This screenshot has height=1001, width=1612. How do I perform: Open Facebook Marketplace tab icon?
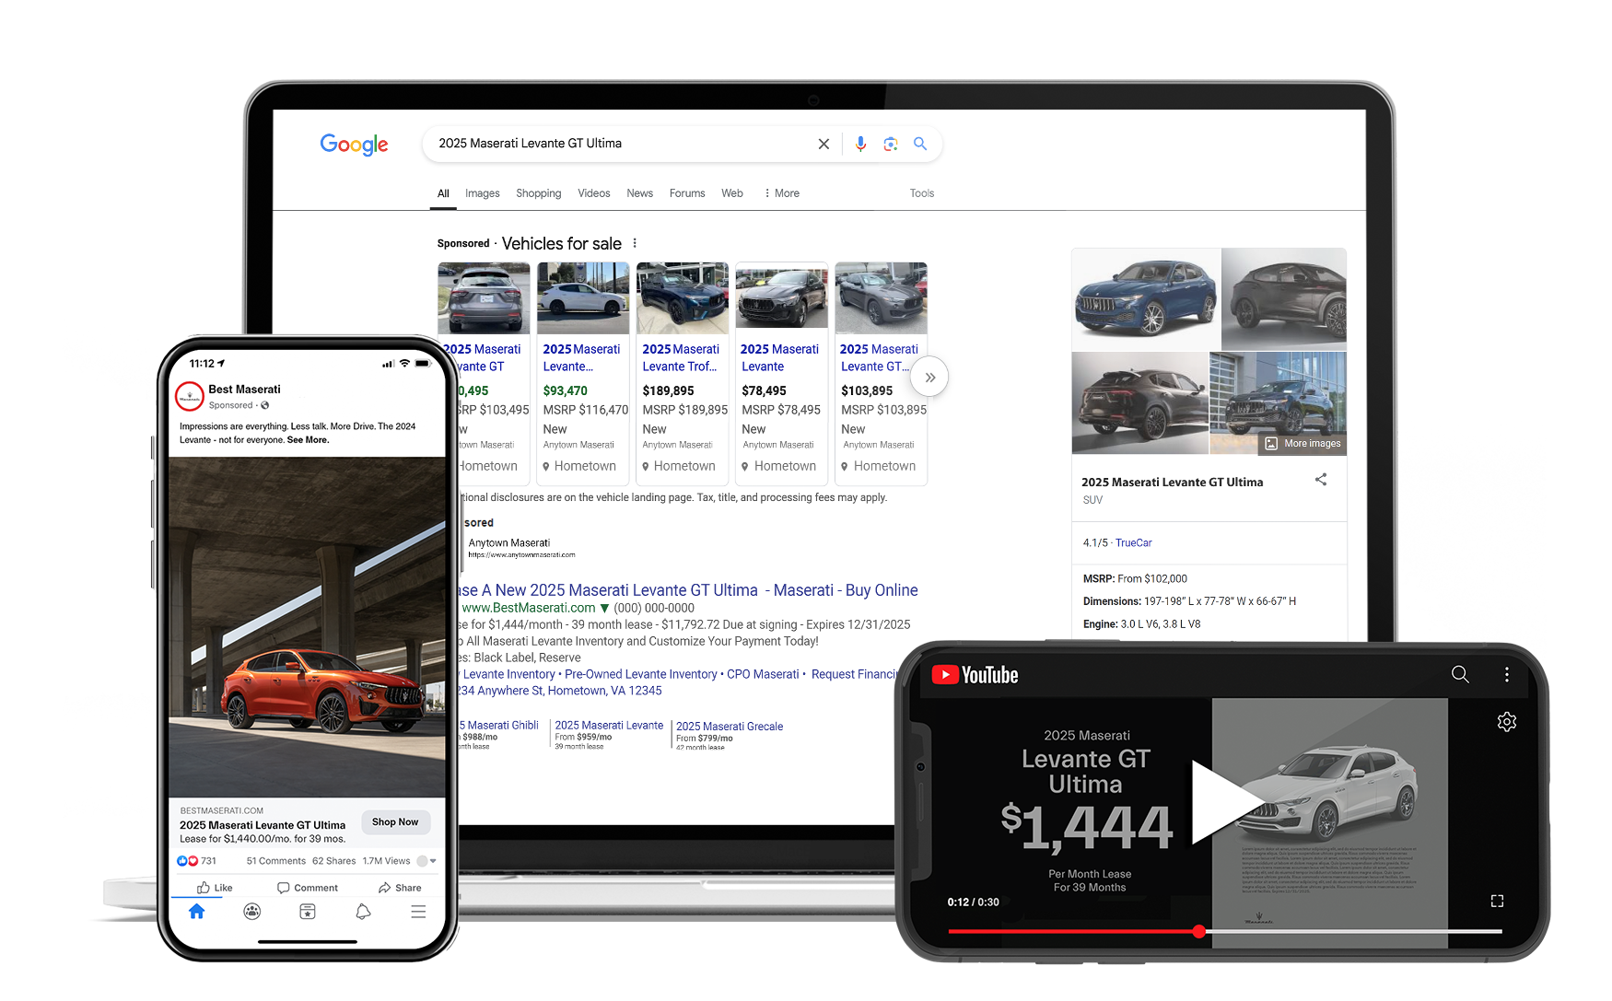(x=308, y=912)
